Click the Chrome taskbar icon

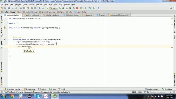(x=12, y=96)
